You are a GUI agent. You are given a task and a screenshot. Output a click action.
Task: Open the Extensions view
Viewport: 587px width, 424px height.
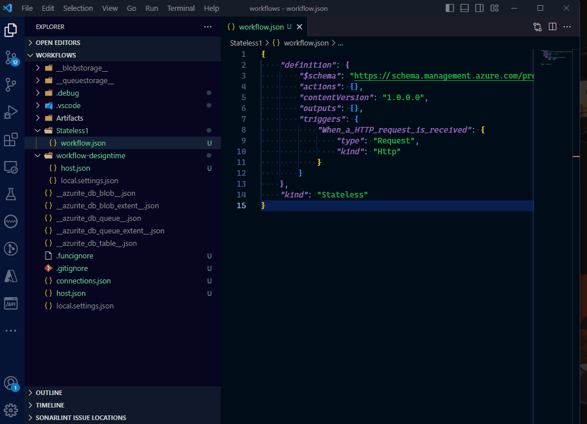[11, 139]
